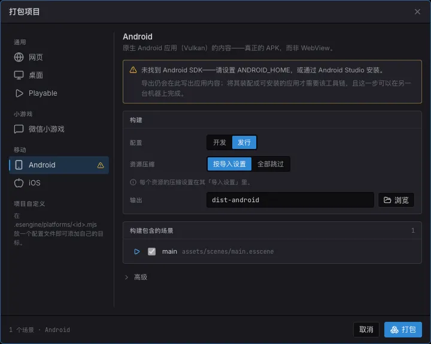Click the 构建 section header
This screenshot has width=431, height=344.
click(136, 120)
